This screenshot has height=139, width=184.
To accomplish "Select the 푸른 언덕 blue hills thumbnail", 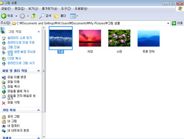I will (x=149, y=38).
